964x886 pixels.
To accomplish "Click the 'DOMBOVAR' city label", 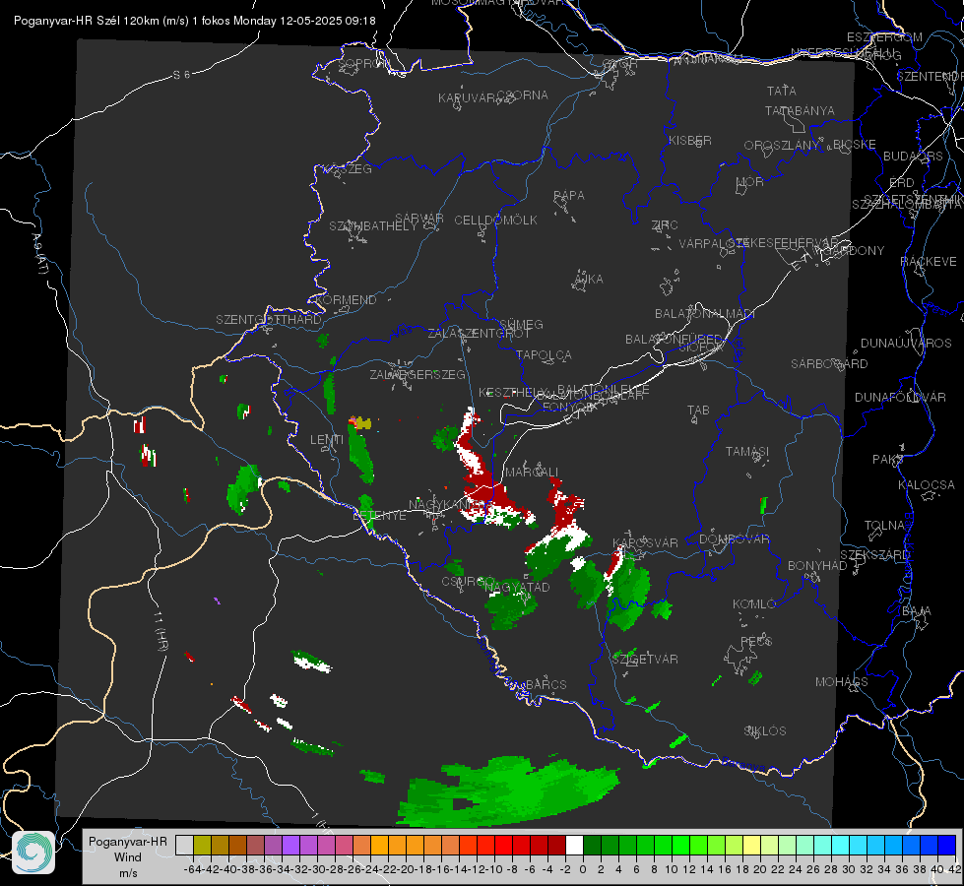I will click(x=734, y=539).
